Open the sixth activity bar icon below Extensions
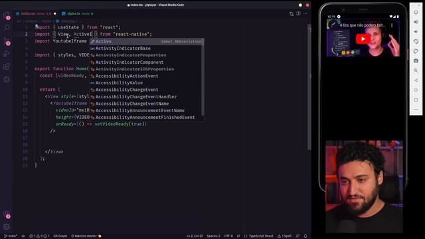 coord(7,79)
